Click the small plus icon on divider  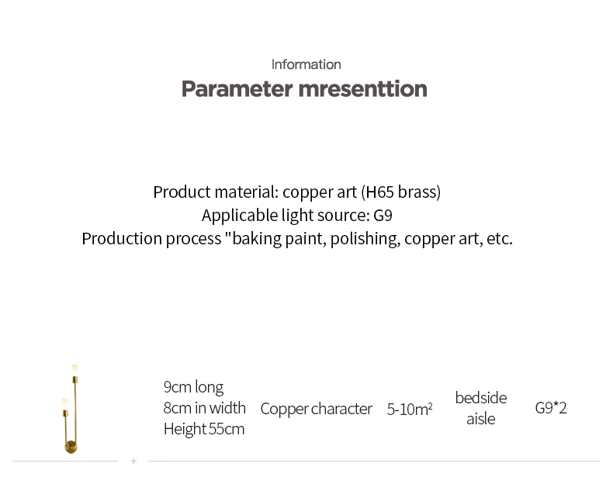[x=133, y=462]
